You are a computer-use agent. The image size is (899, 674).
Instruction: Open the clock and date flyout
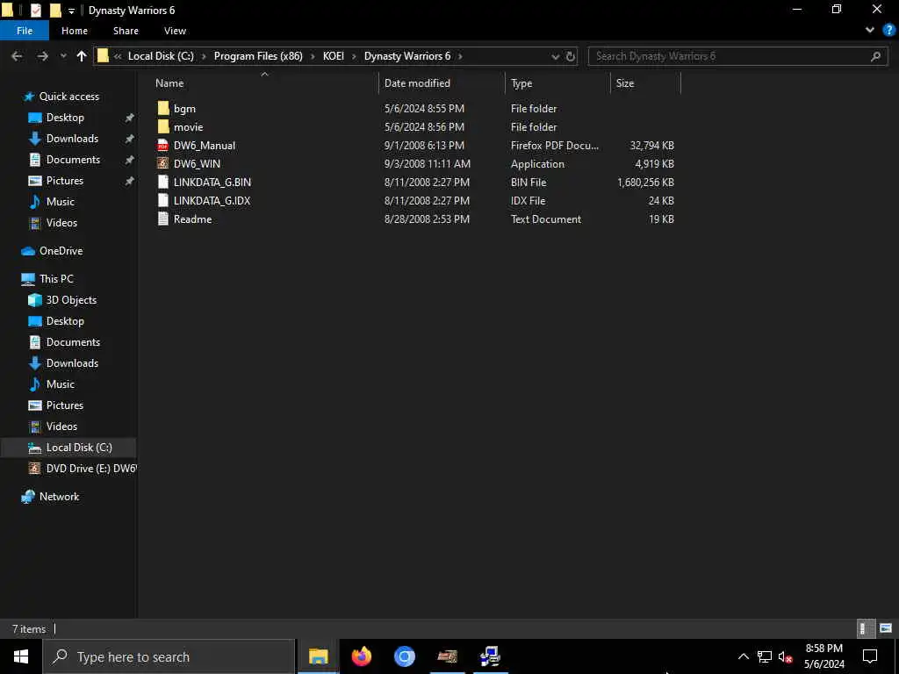(823, 656)
